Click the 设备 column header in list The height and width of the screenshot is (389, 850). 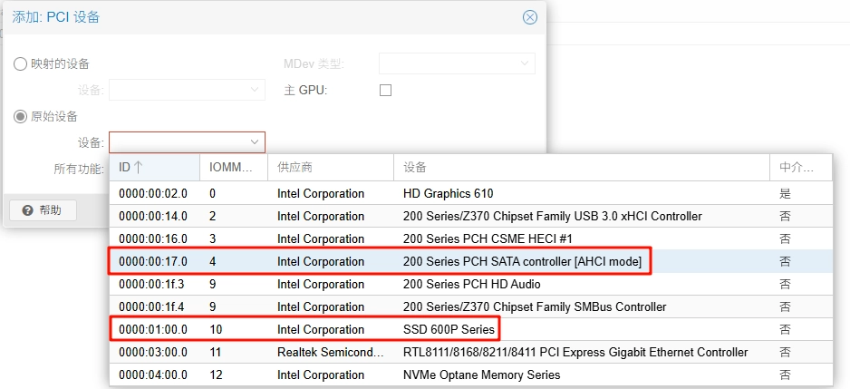click(580, 168)
